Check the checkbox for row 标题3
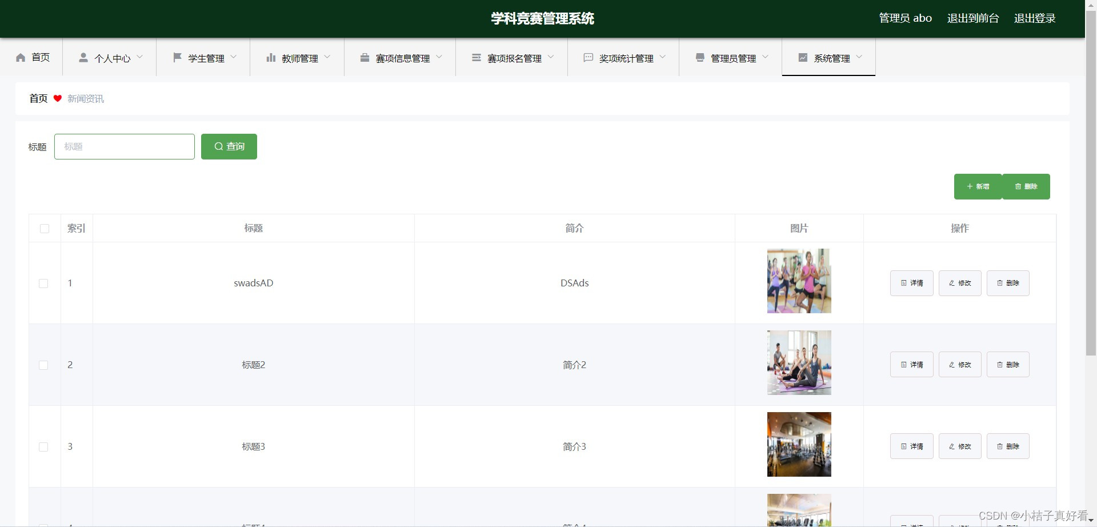This screenshot has height=527, width=1097. coord(43,447)
